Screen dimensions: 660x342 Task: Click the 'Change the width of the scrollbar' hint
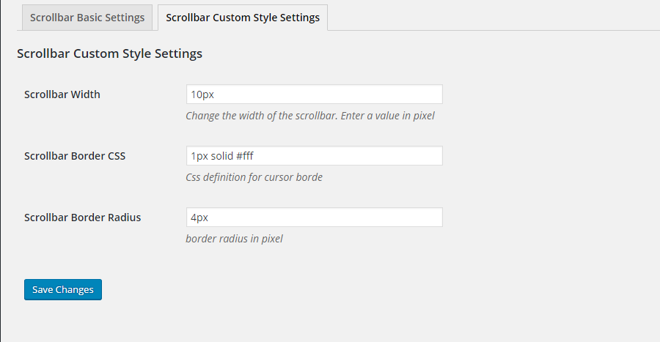[309, 116]
